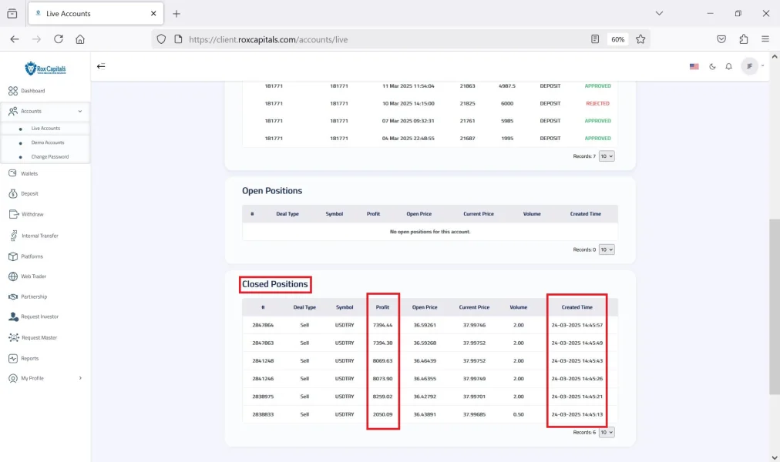This screenshot has height=462, width=780.
Task: Toggle dark mode moon icon
Action: coord(712,67)
